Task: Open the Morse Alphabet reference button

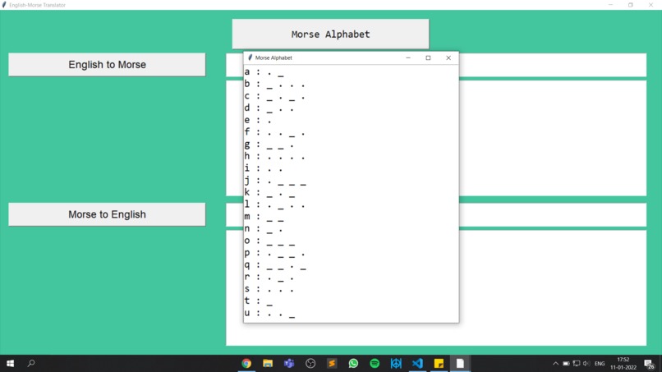Action: click(330, 34)
